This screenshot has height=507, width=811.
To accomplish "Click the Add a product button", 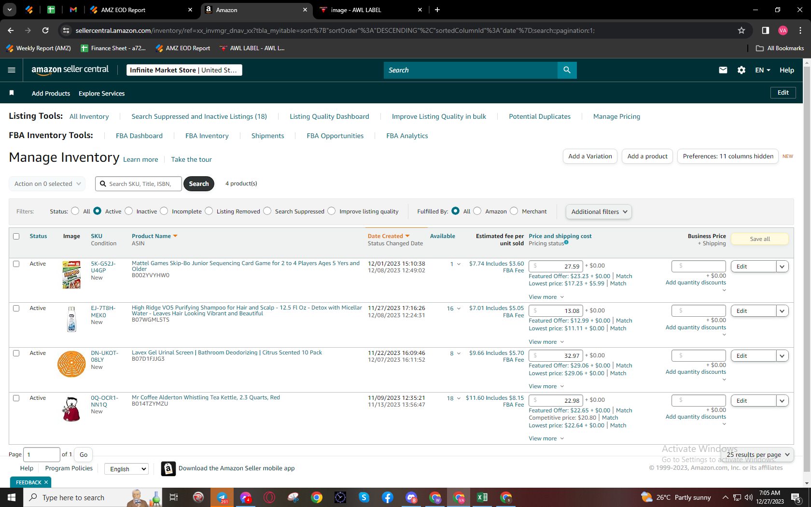I will [x=647, y=156].
